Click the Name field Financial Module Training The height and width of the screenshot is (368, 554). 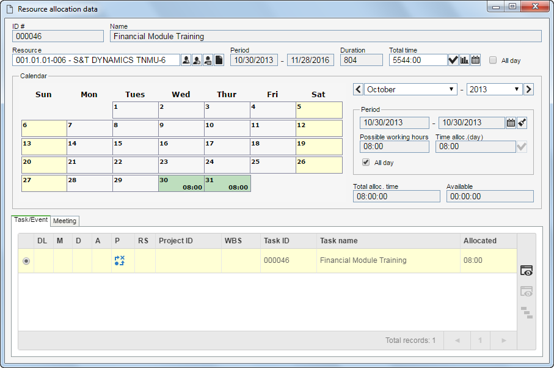click(x=326, y=36)
